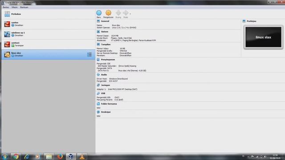Click the Floppy, Optik, Hard Disk boot order
The height and width of the screenshot is (160, 285).
122,38
